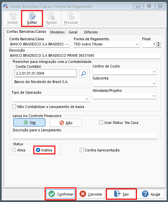The width and height of the screenshot is (168, 202).
Task: Click the 'Banco do Nordeste do Brasil S.A.' text
Action: [x=41, y=82]
